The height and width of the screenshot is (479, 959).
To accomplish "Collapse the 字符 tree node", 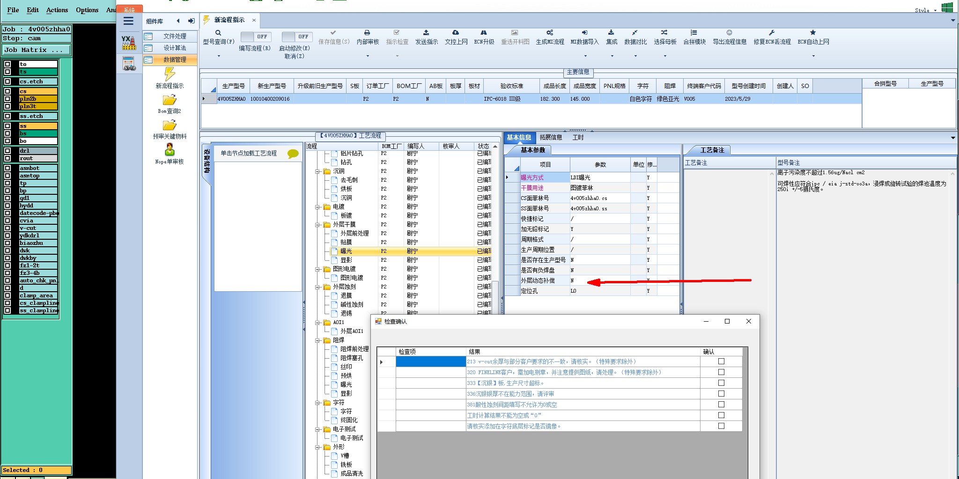I will coord(317,403).
